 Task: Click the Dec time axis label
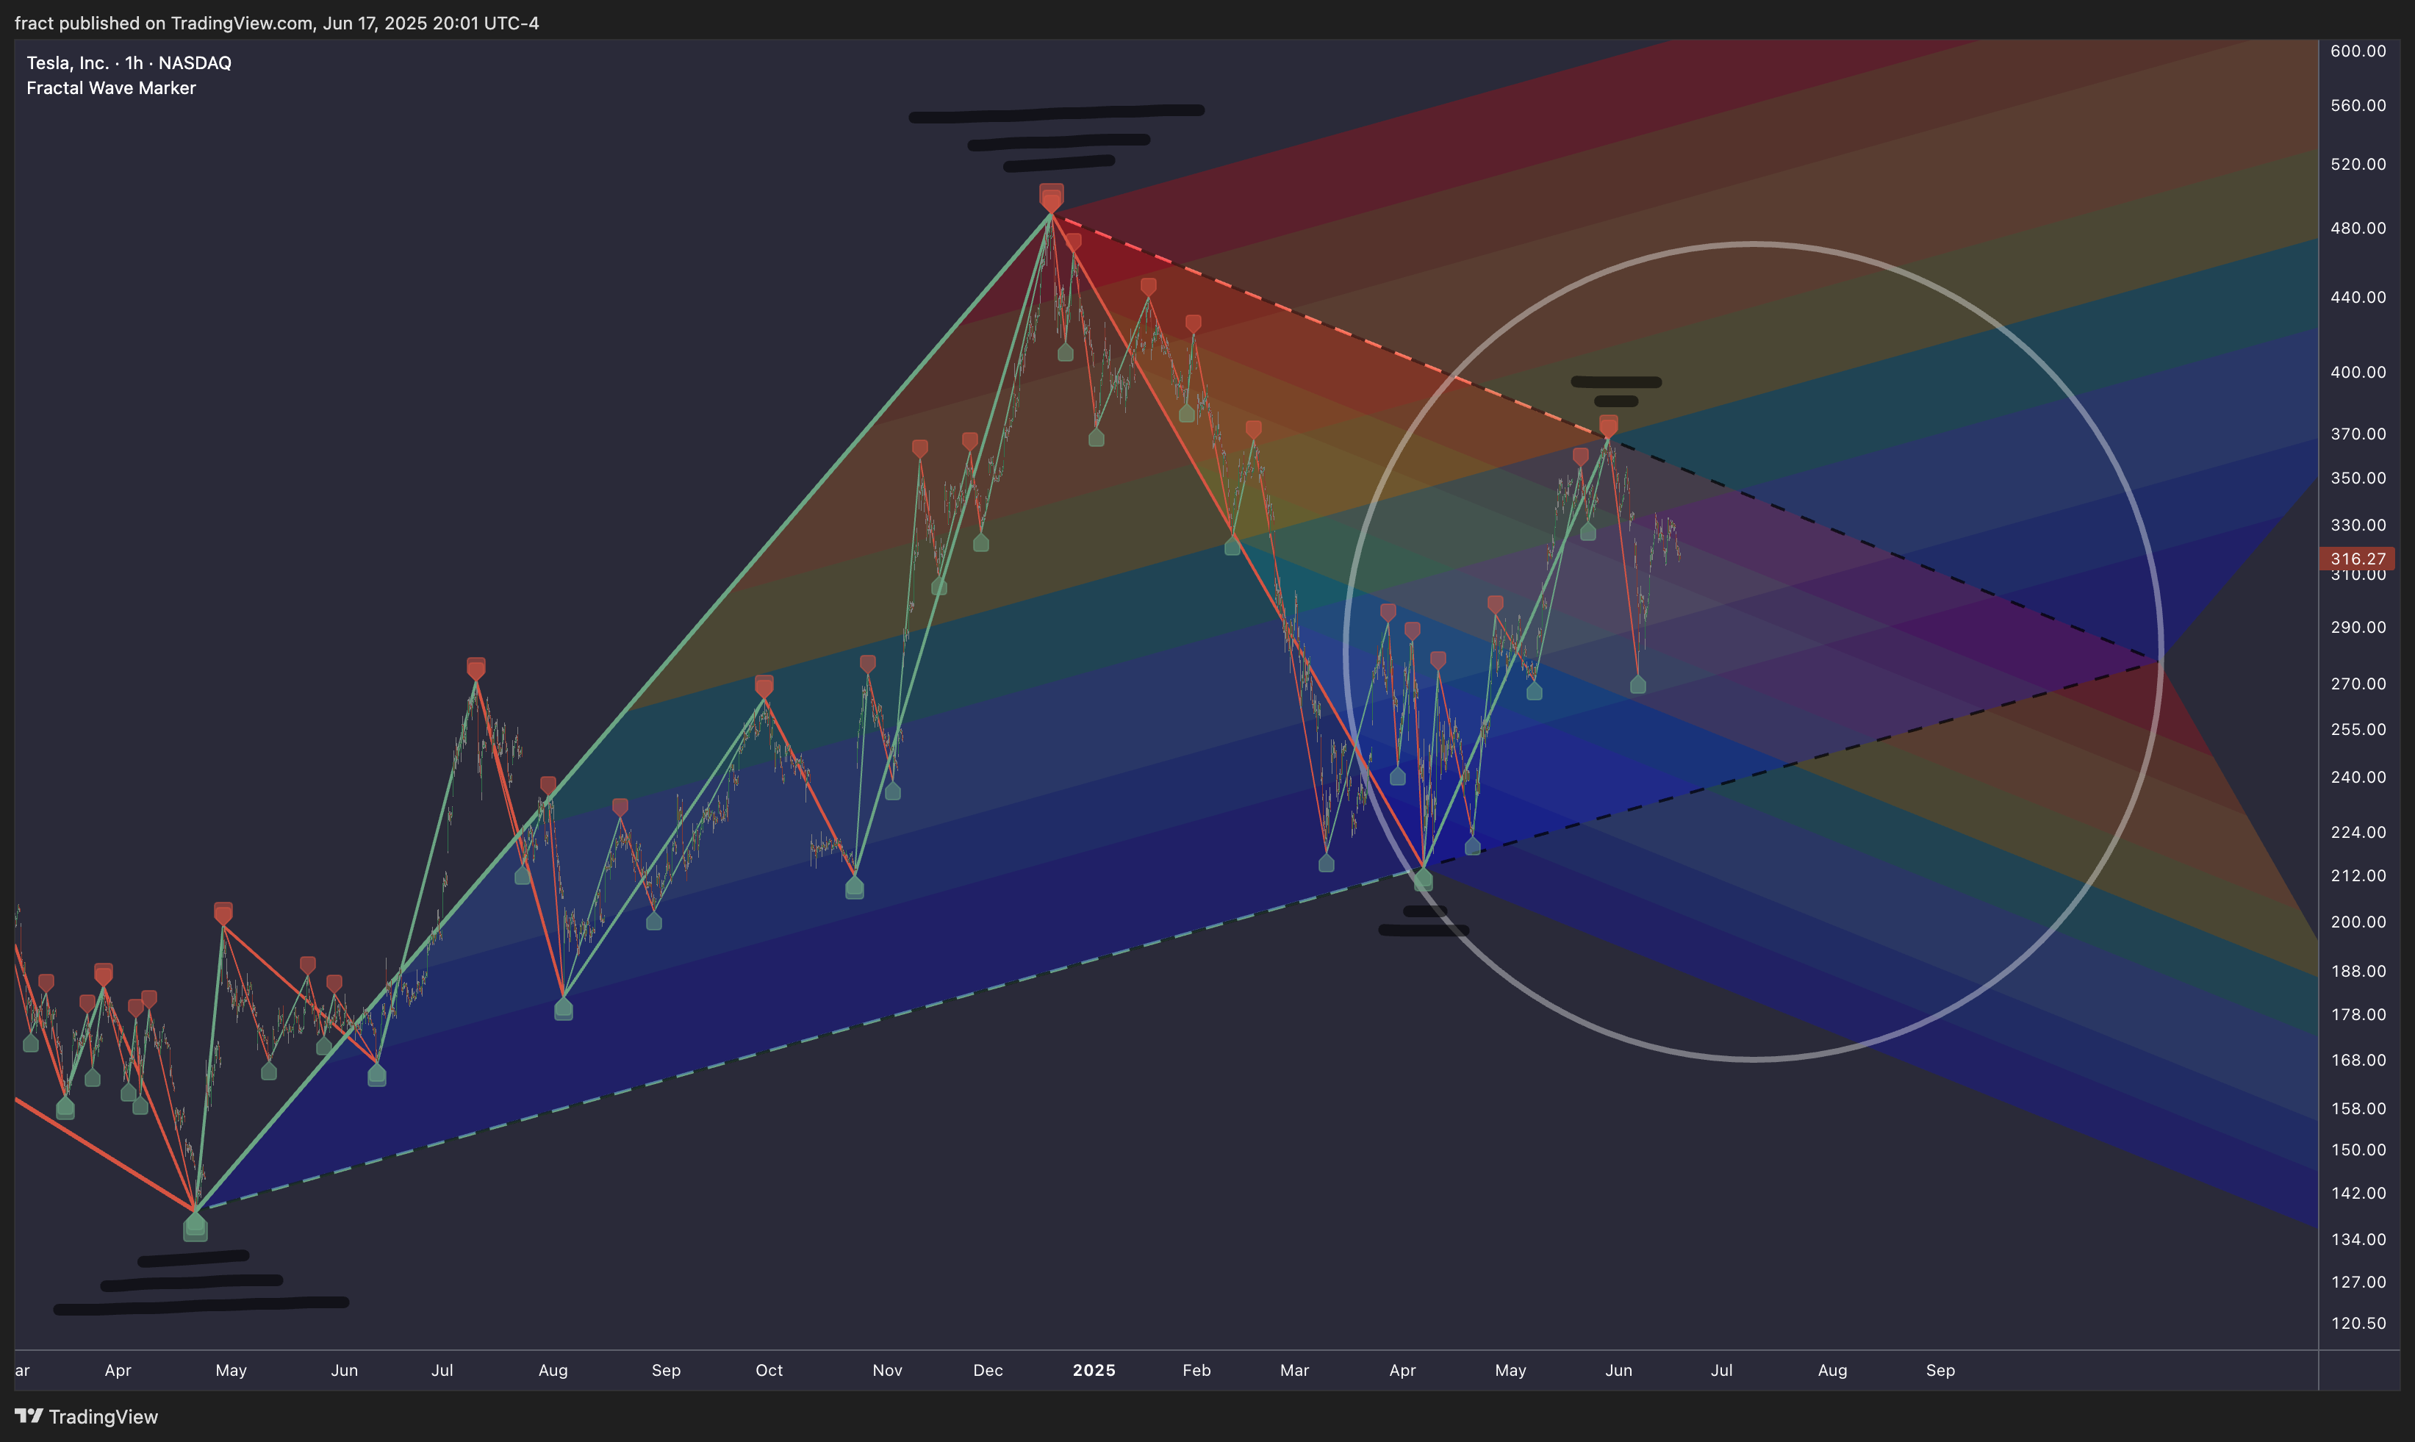(988, 1371)
